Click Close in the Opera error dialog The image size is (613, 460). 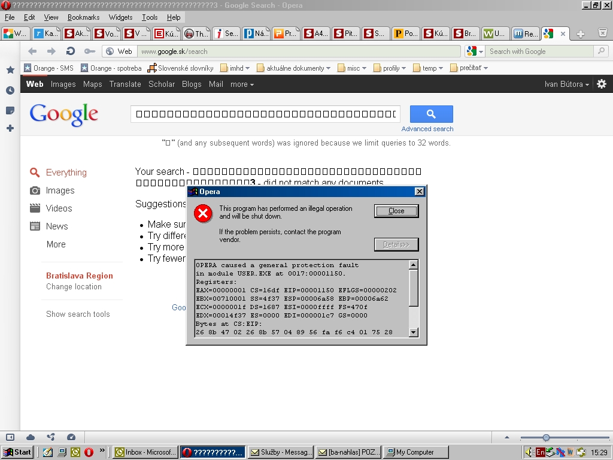coord(396,211)
